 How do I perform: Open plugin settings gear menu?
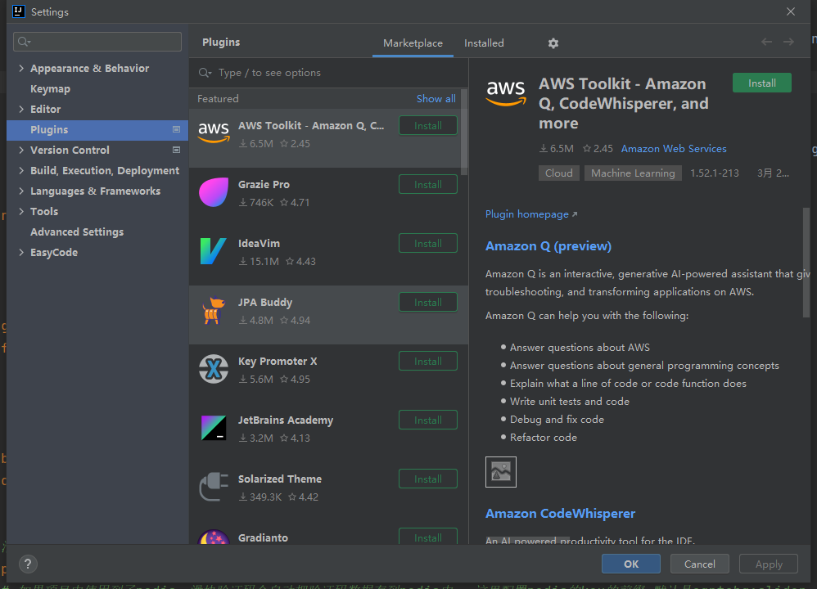point(553,43)
